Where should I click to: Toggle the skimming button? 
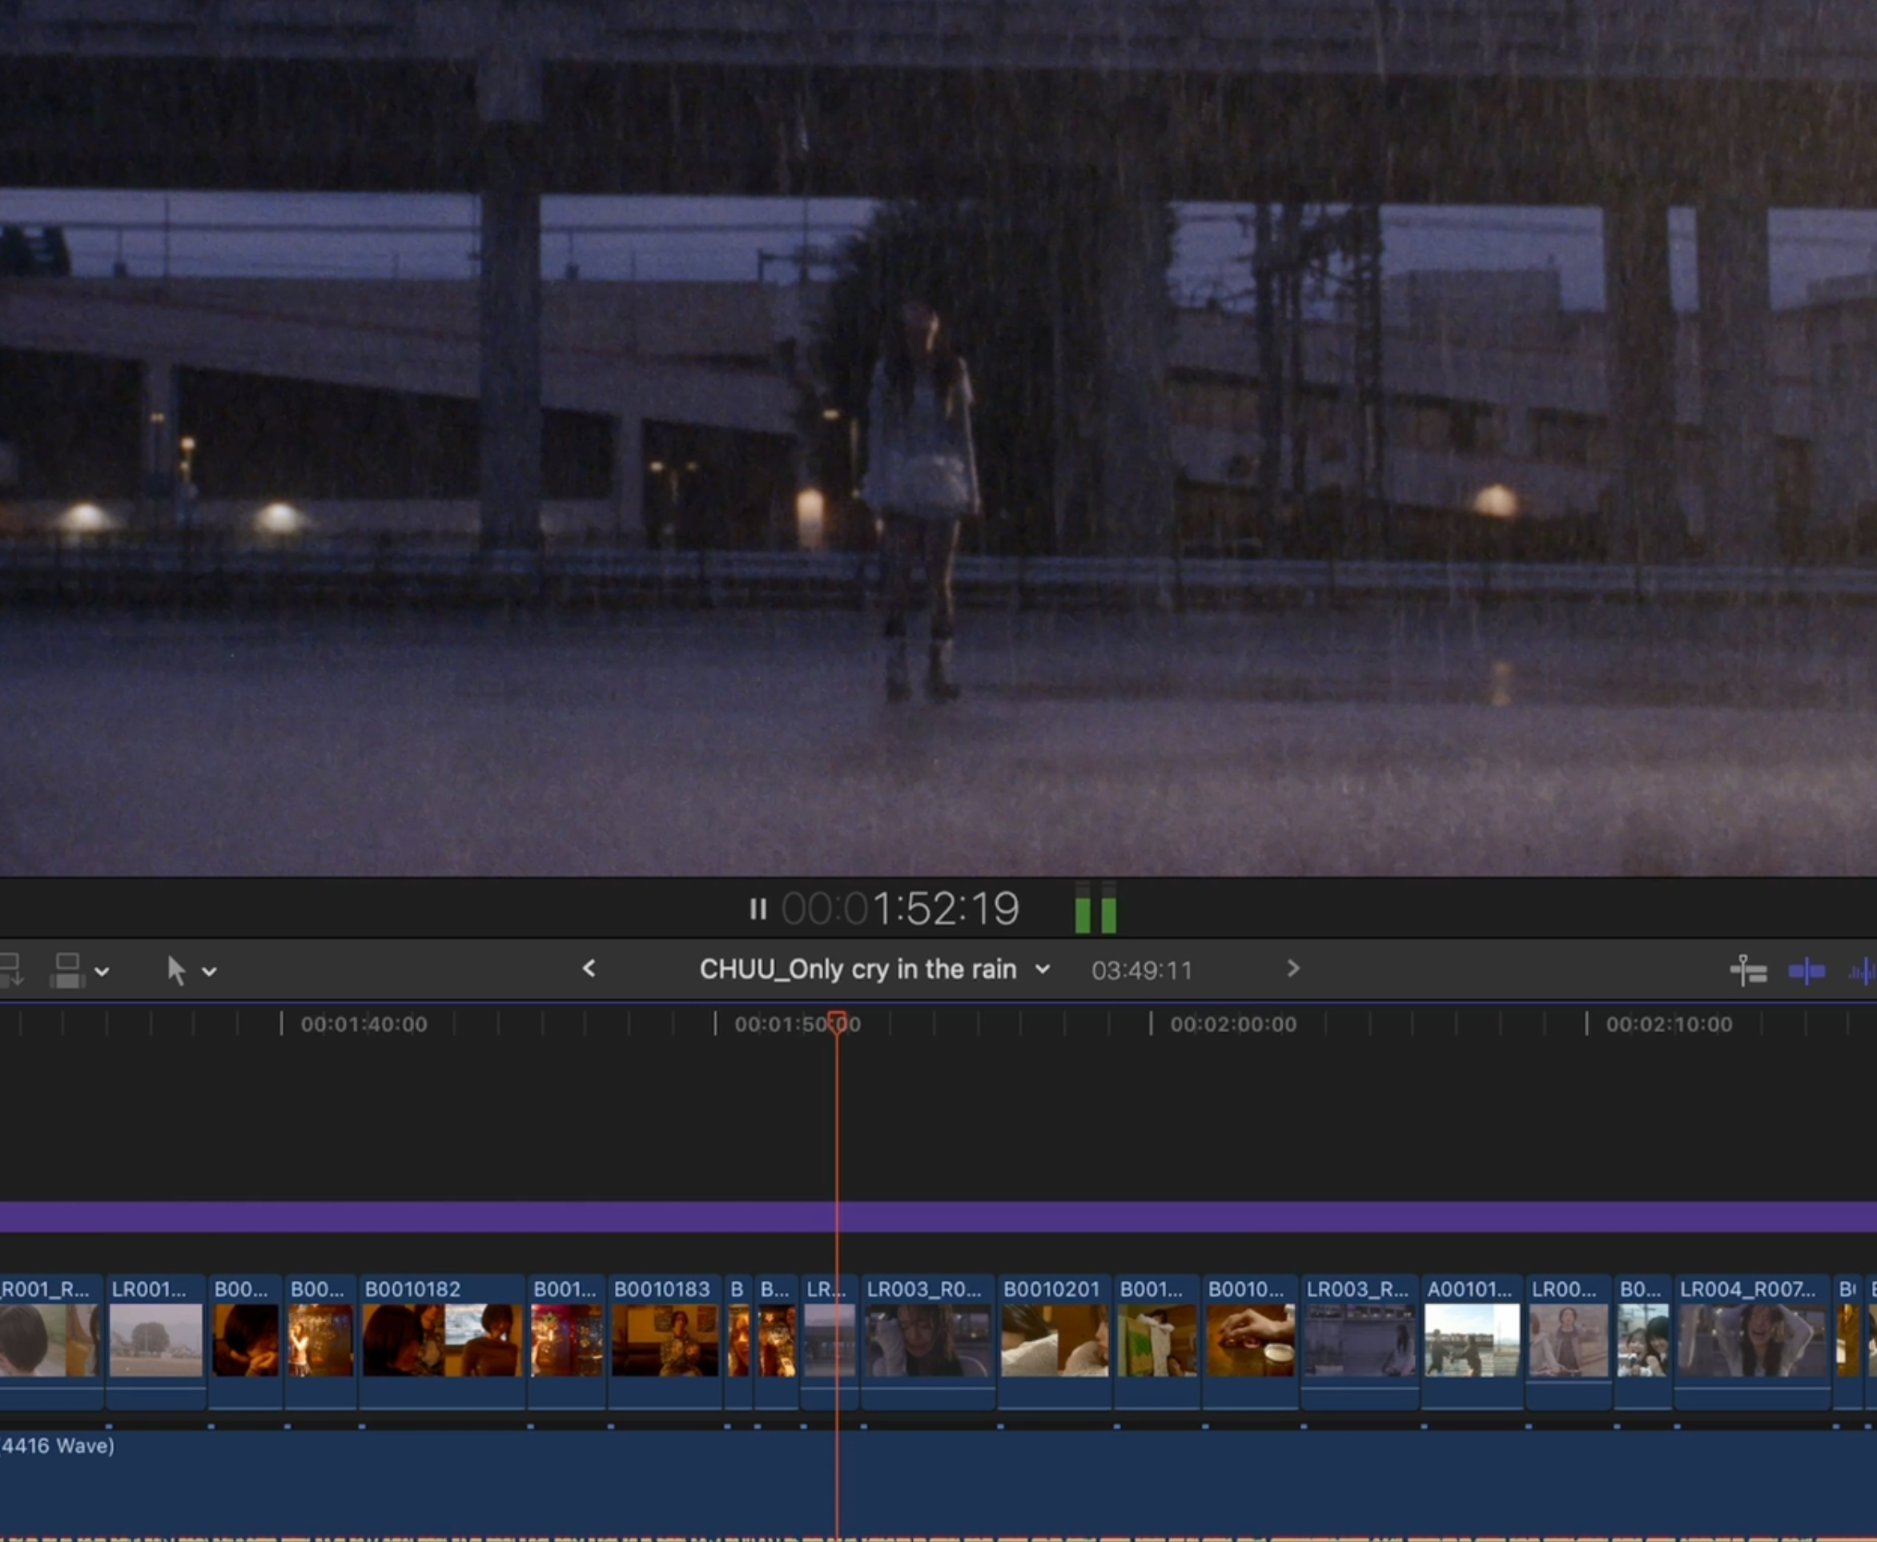point(1807,971)
